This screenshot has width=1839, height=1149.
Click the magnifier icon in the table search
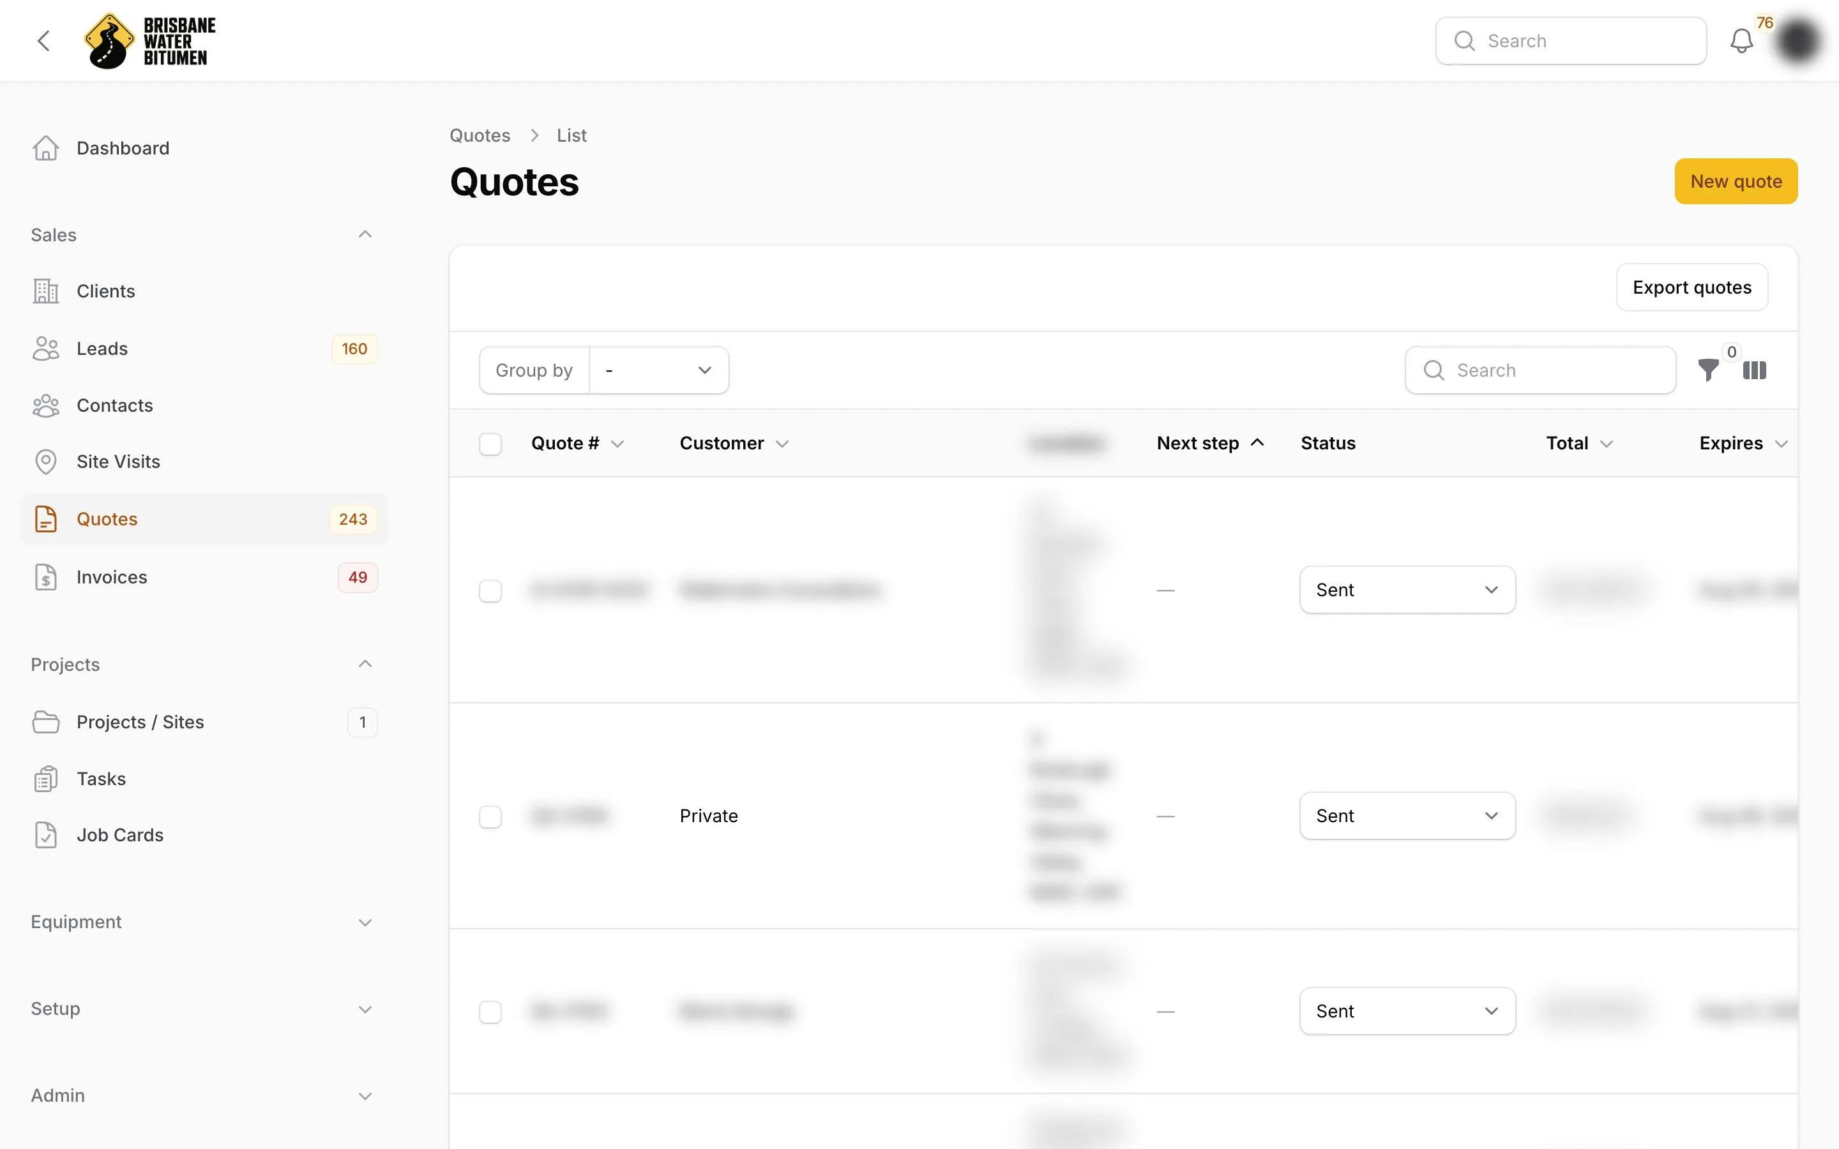point(1434,370)
